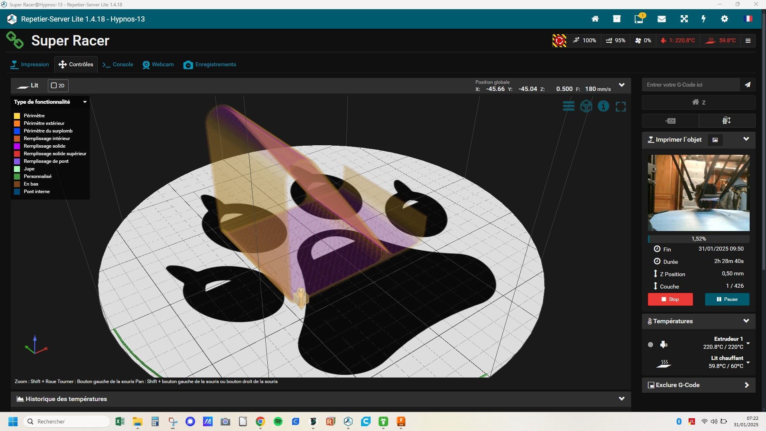Stop the current print job
The image size is (766, 431).
(x=670, y=299)
